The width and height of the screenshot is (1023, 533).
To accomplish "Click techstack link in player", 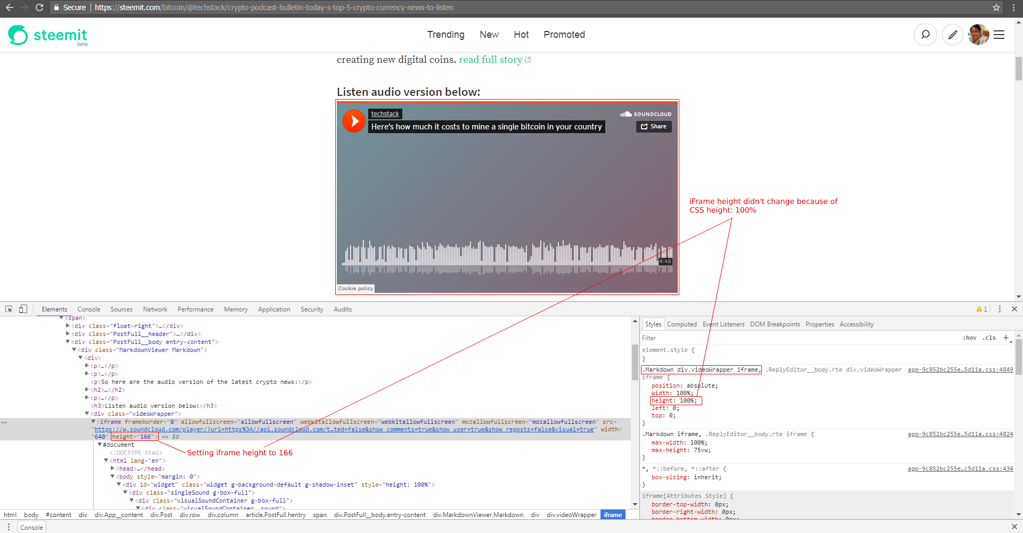I will point(385,114).
